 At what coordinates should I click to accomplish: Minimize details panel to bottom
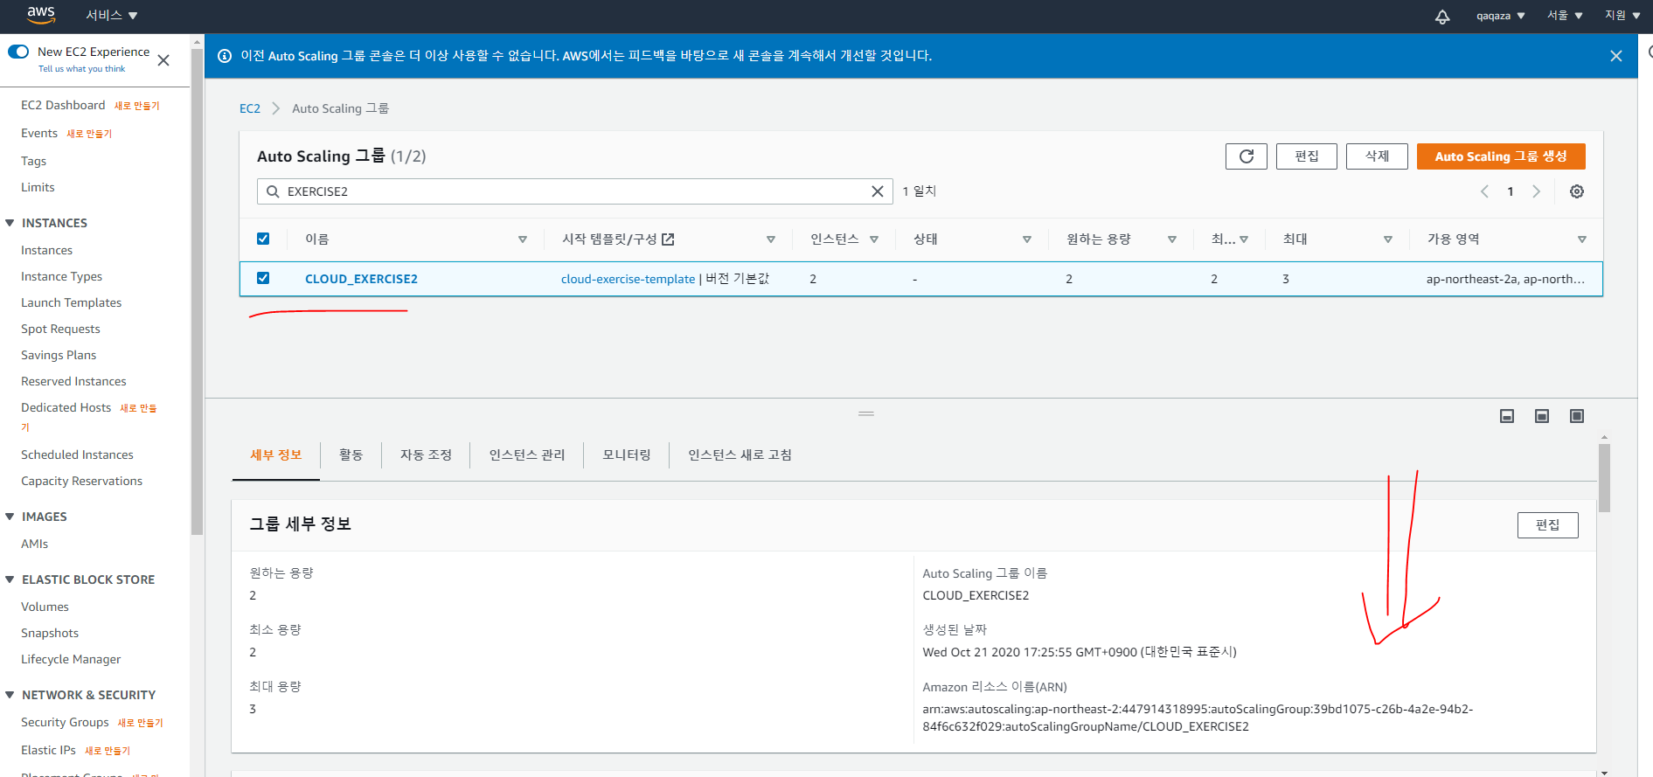tap(1507, 416)
